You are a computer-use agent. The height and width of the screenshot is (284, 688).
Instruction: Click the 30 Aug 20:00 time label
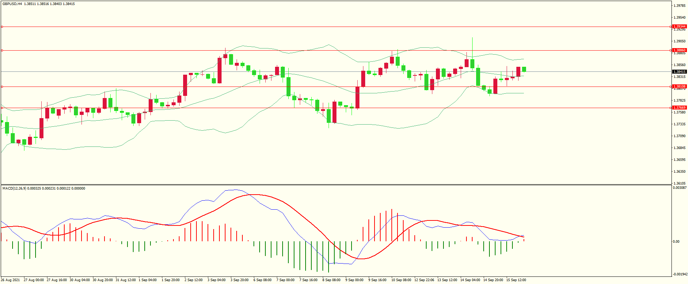[x=103, y=280]
